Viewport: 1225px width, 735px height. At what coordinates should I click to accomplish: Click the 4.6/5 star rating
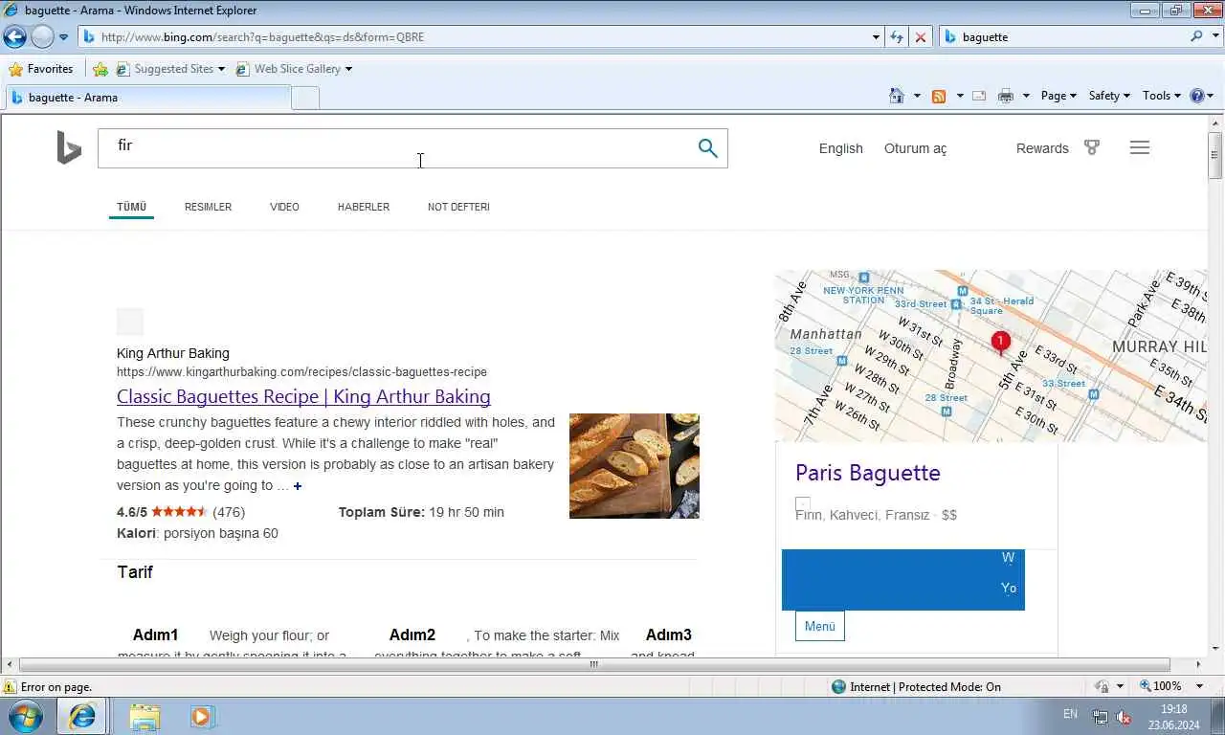[x=180, y=512]
